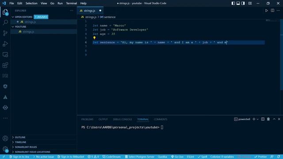Click Select Postgres Server

click(140, 157)
